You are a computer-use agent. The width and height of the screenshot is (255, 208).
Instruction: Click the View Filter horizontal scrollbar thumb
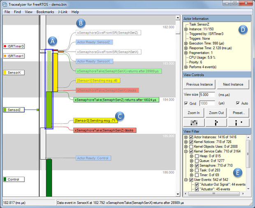click(214, 194)
